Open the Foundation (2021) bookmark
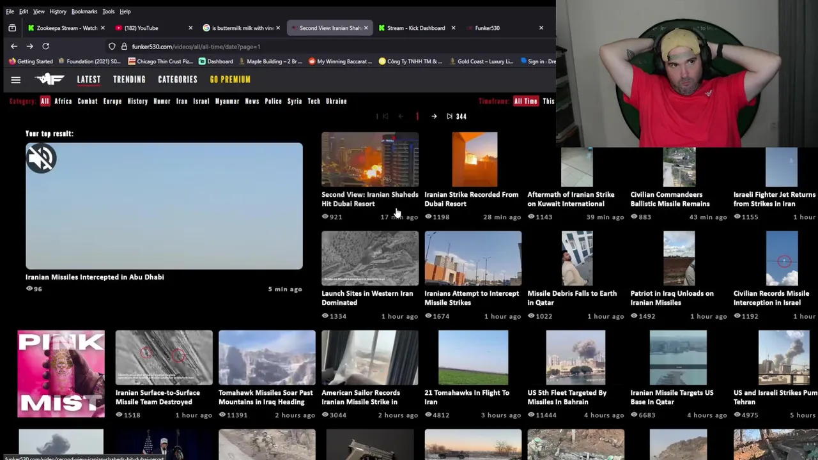The width and height of the screenshot is (818, 460). (x=89, y=61)
